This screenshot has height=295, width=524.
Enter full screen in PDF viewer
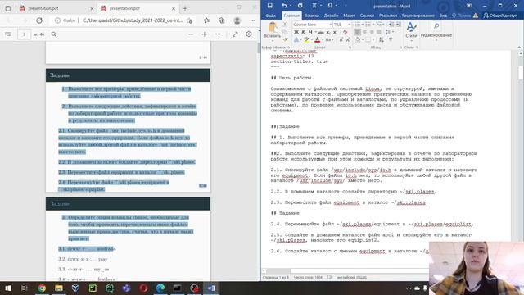[x=235, y=34]
